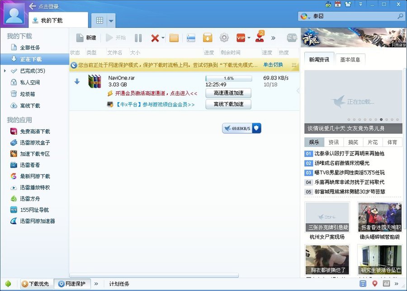Click the calendar icon in title bar
Viewport: 407px width, 291px height.
(338, 4)
